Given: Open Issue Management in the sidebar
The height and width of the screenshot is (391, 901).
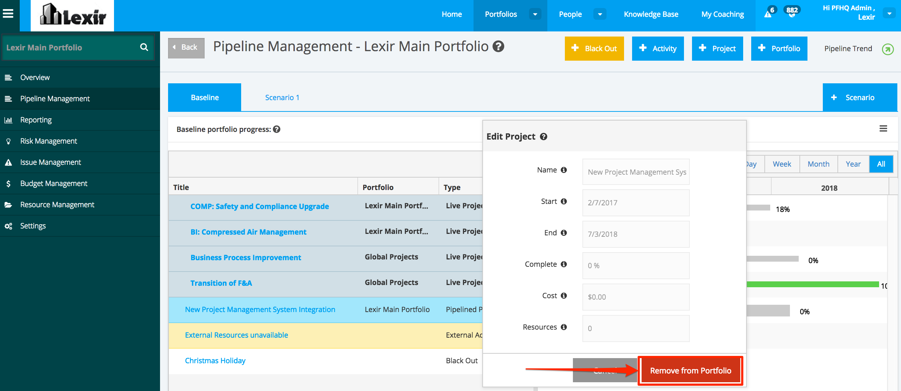Looking at the screenshot, I should pos(80,162).
